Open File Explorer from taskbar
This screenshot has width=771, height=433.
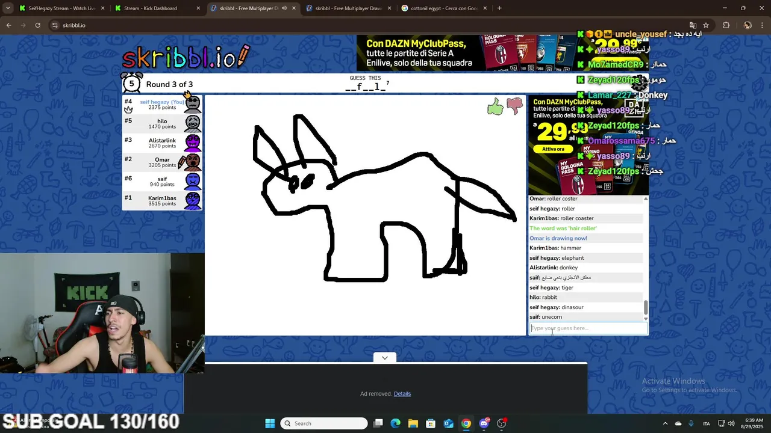tap(413, 423)
